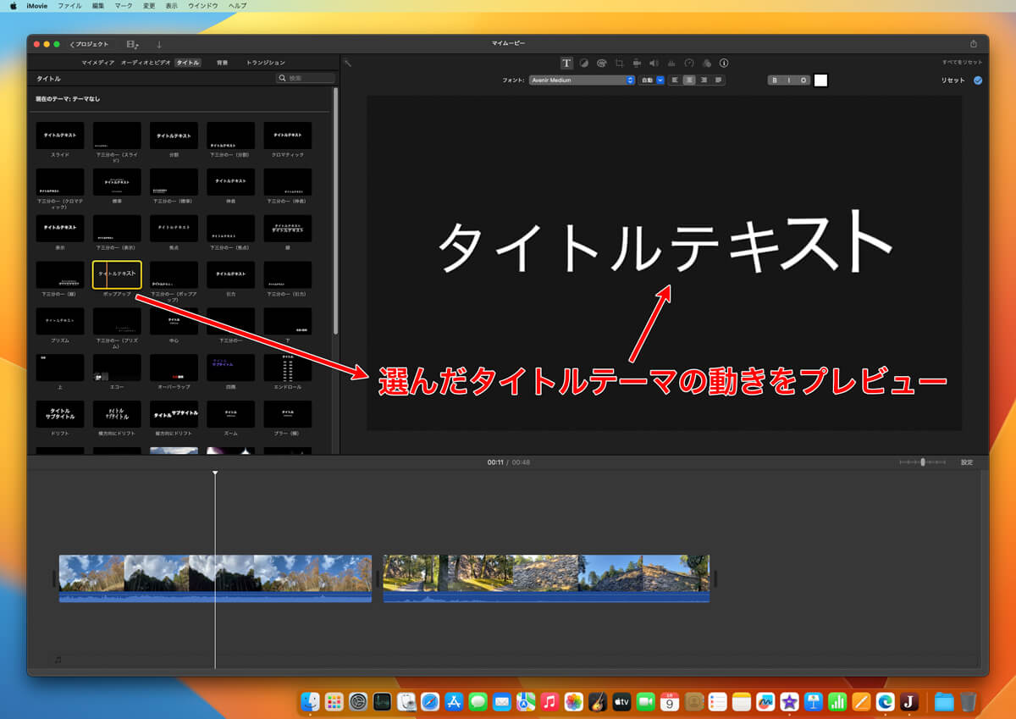This screenshot has width=1016, height=719.
Task: Click the import media down-arrow icon
Action: (x=158, y=44)
